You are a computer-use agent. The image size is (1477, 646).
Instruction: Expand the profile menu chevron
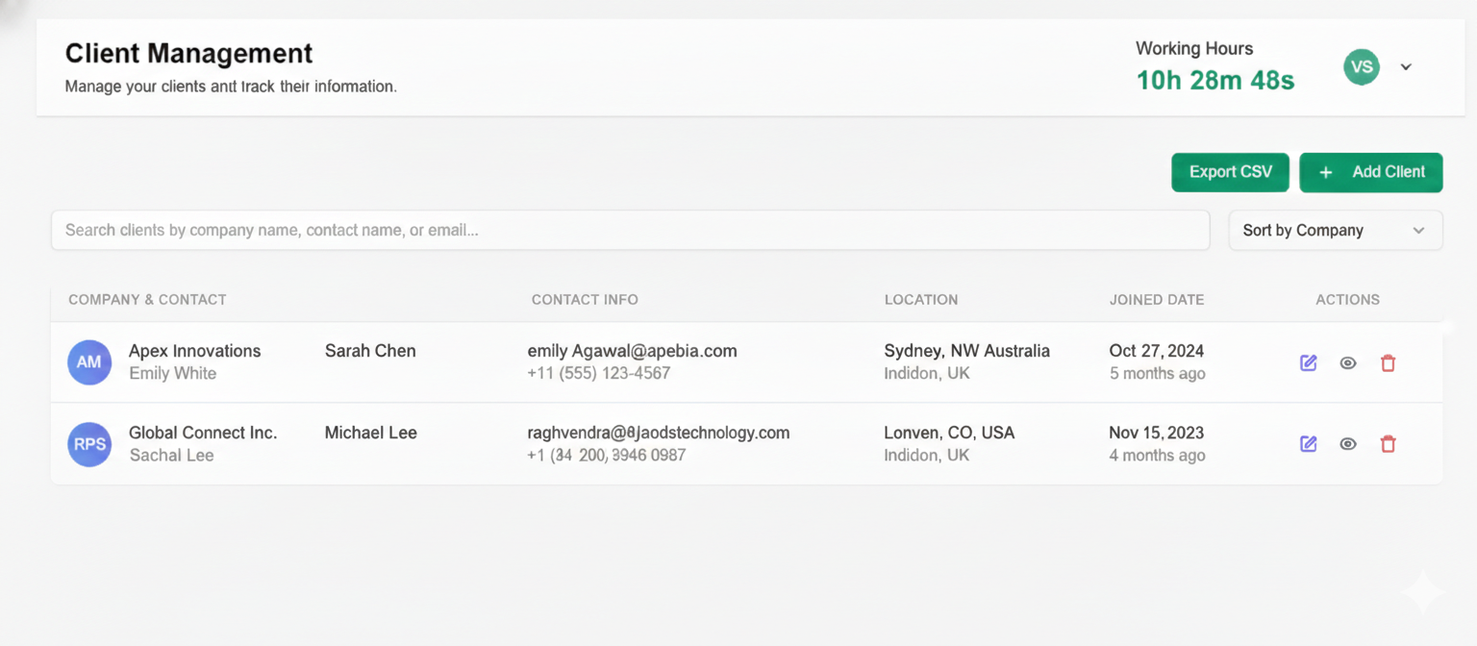[1406, 66]
